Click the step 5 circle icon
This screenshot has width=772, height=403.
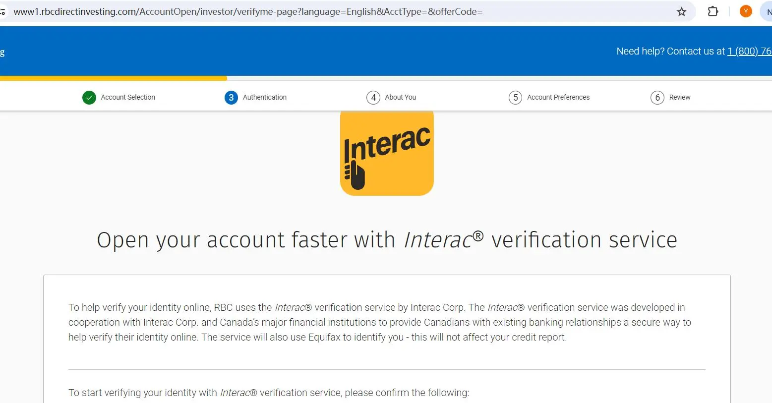[x=515, y=98]
